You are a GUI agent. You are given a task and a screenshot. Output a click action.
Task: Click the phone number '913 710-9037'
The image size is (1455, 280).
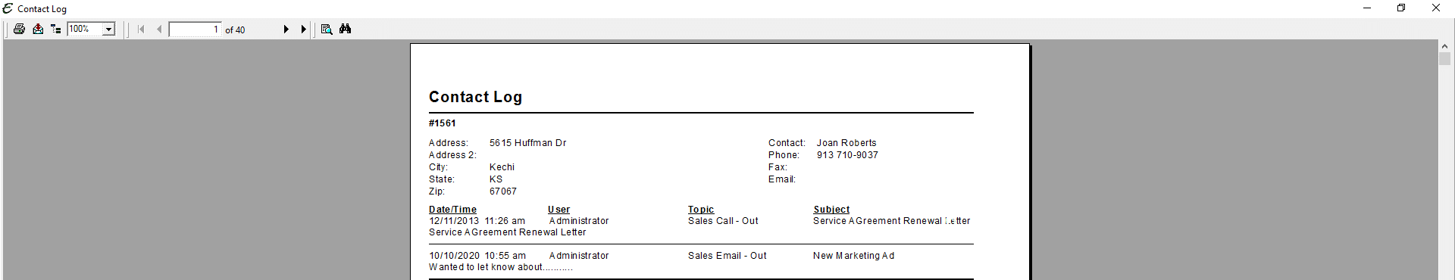click(847, 155)
